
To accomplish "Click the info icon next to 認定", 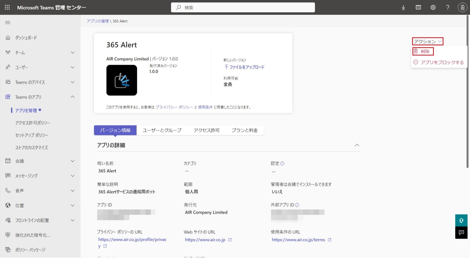I will 282,164.
